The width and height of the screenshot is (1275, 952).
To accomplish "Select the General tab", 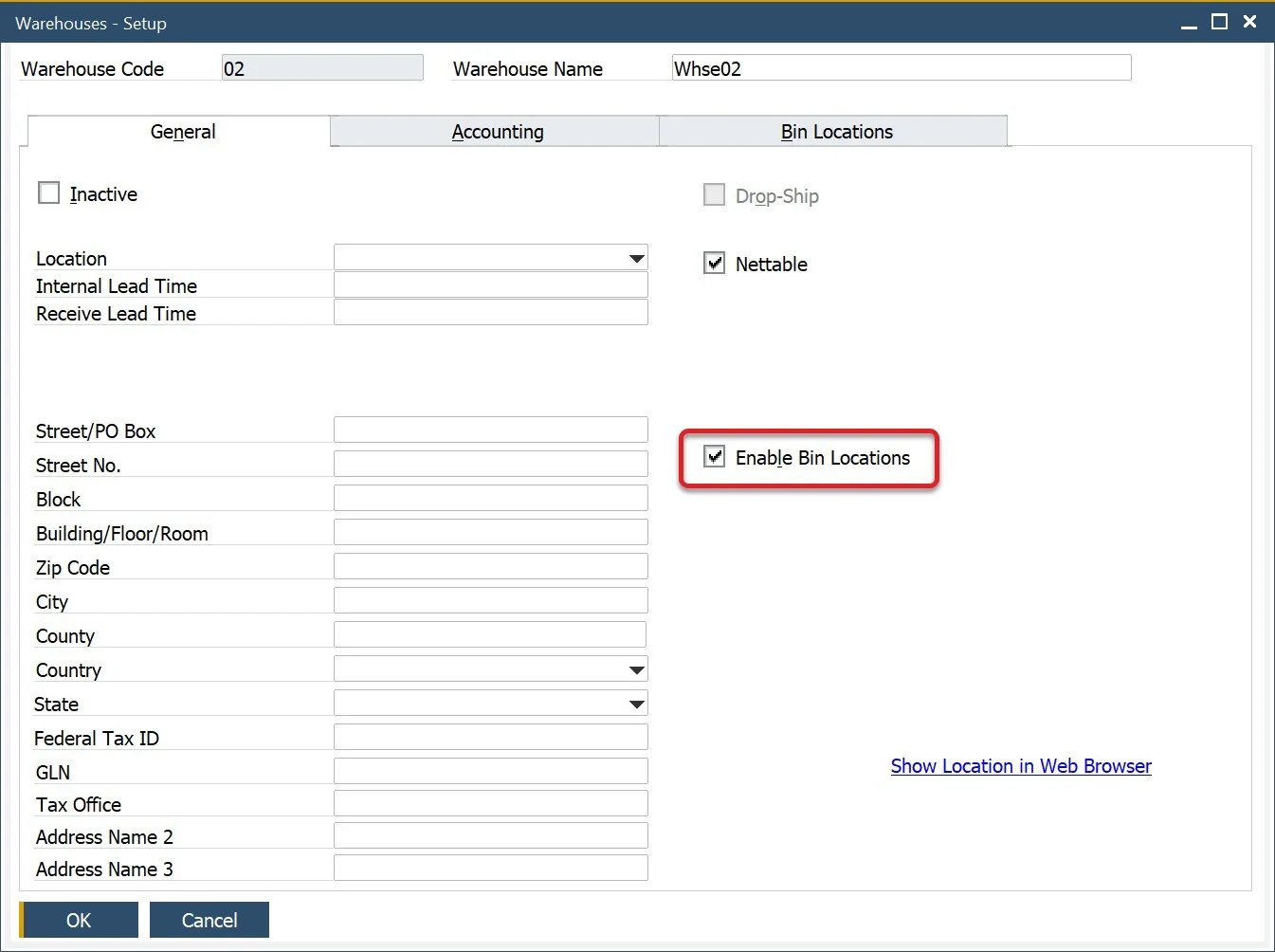I will tap(182, 132).
